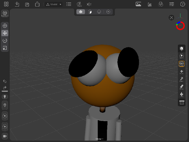Viewport: 189px width, 142px height.
Task: Click the XYZ axis orientation gizmo
Action: click(x=180, y=16)
